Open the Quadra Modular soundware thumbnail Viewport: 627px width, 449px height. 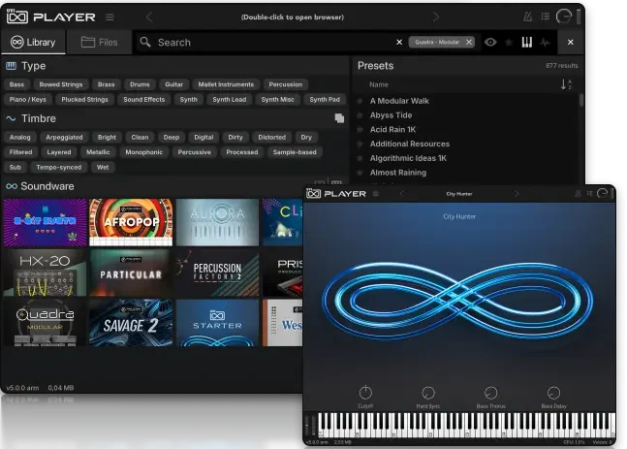[45, 323]
